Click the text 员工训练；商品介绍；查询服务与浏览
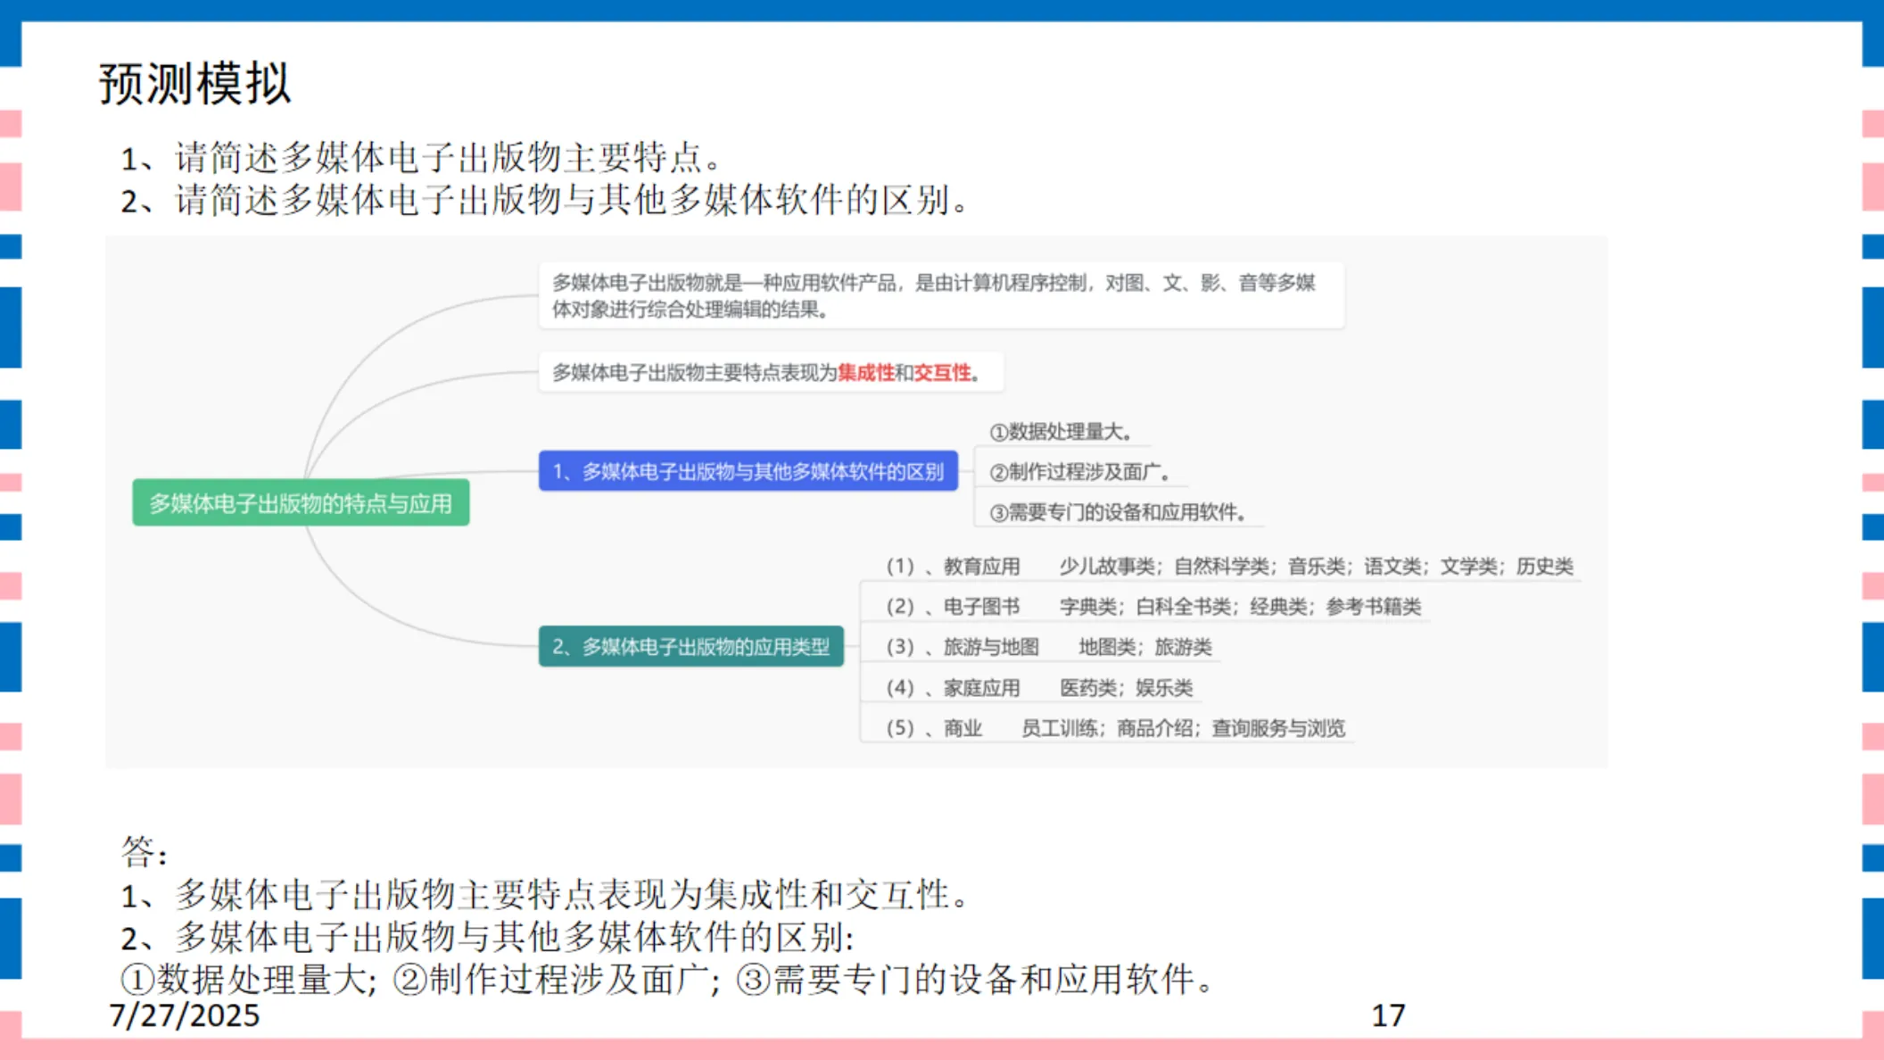This screenshot has height=1060, width=1884. (1183, 728)
